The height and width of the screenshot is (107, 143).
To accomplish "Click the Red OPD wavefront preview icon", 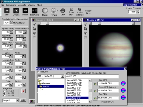I will (123, 98).
